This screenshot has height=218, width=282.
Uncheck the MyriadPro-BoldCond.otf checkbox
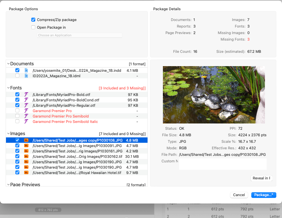pyautogui.click(x=17, y=100)
